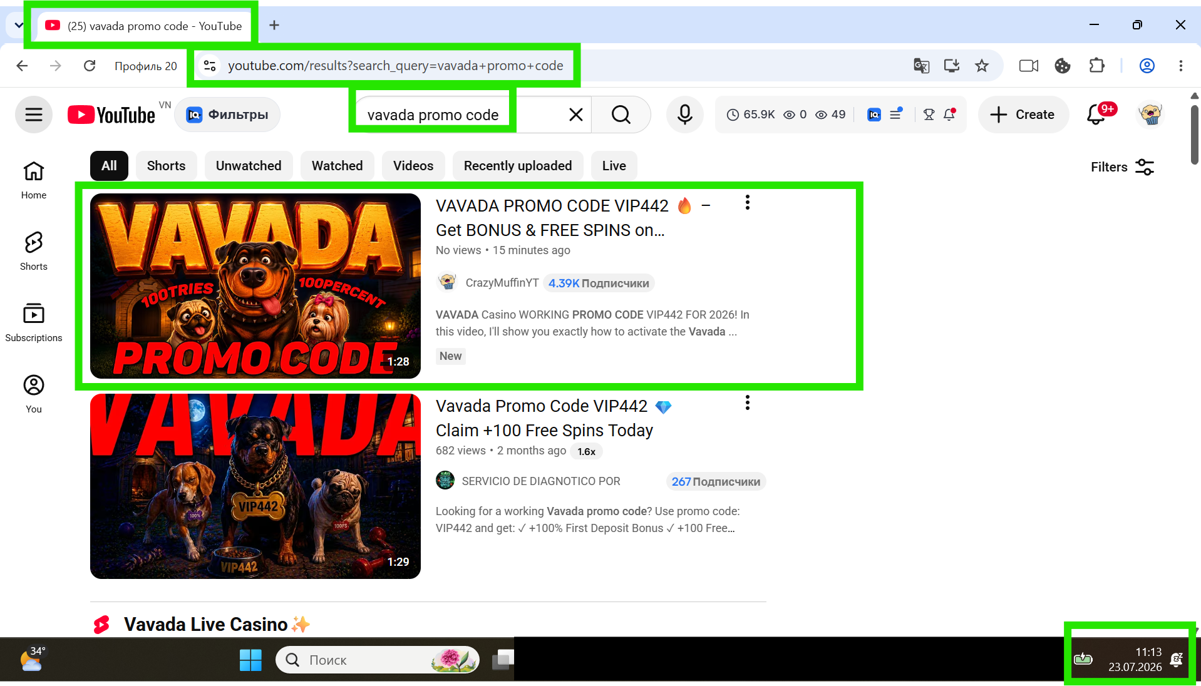1201x686 pixels.
Task: Open the cookie extension icon
Action: point(1063,66)
